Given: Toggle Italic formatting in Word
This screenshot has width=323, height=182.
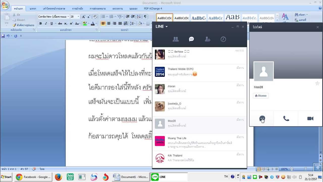Looking at the screenshot, I should tap(46, 24).
